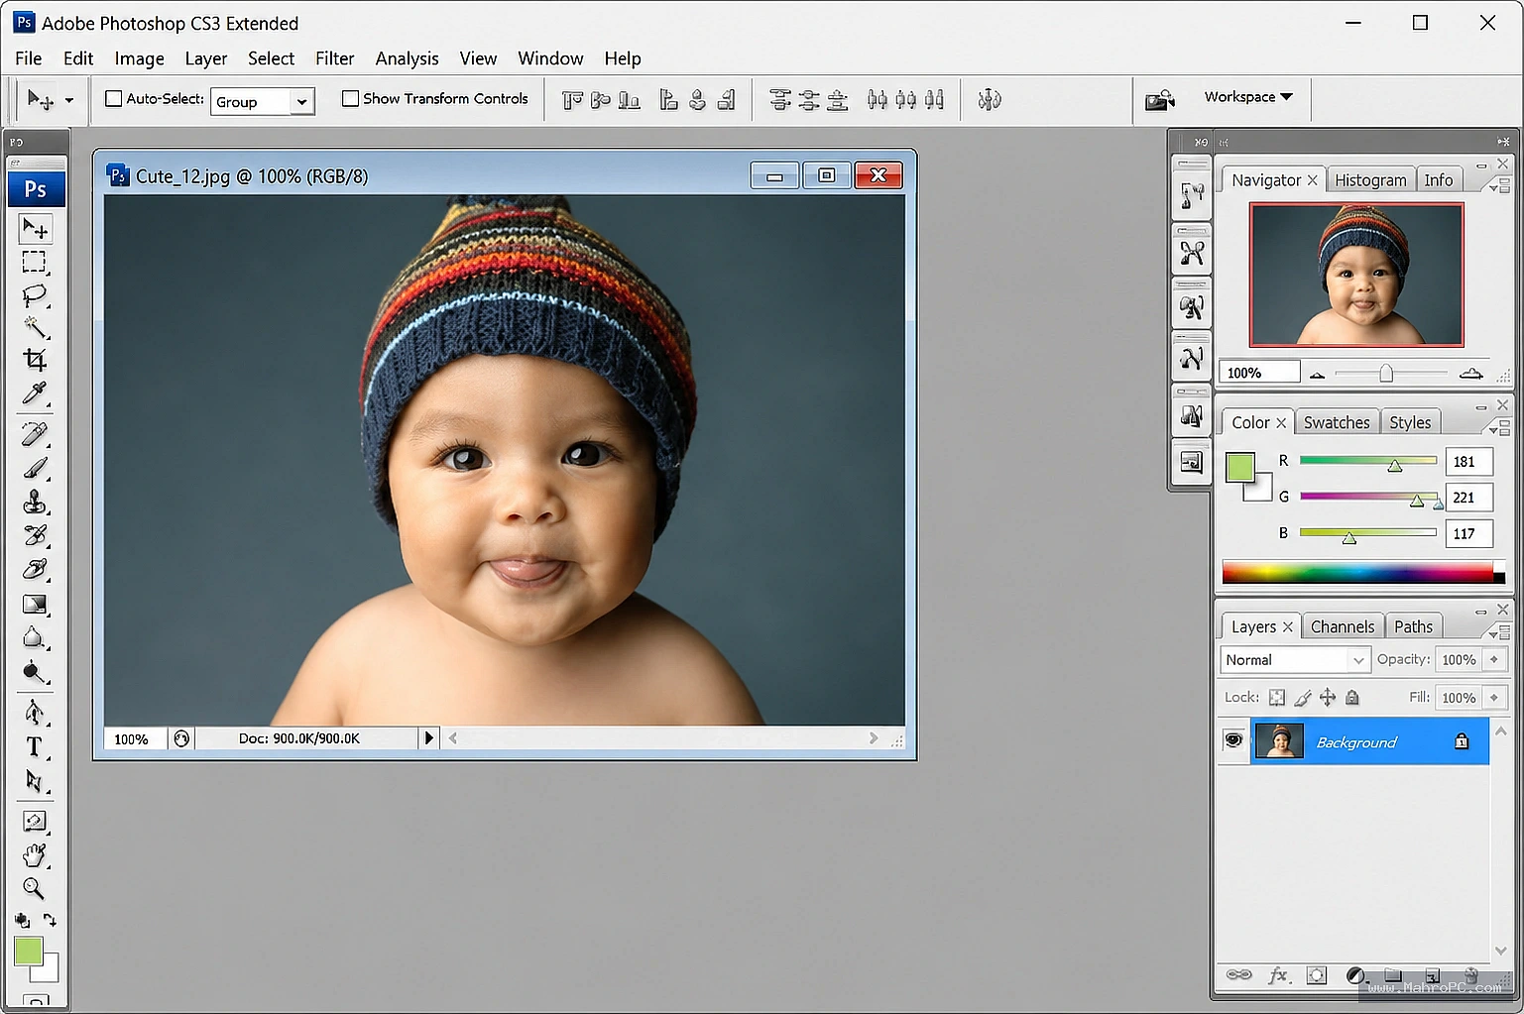The image size is (1524, 1014).
Task: Open the Normal blend mode dropdown
Action: click(1295, 660)
